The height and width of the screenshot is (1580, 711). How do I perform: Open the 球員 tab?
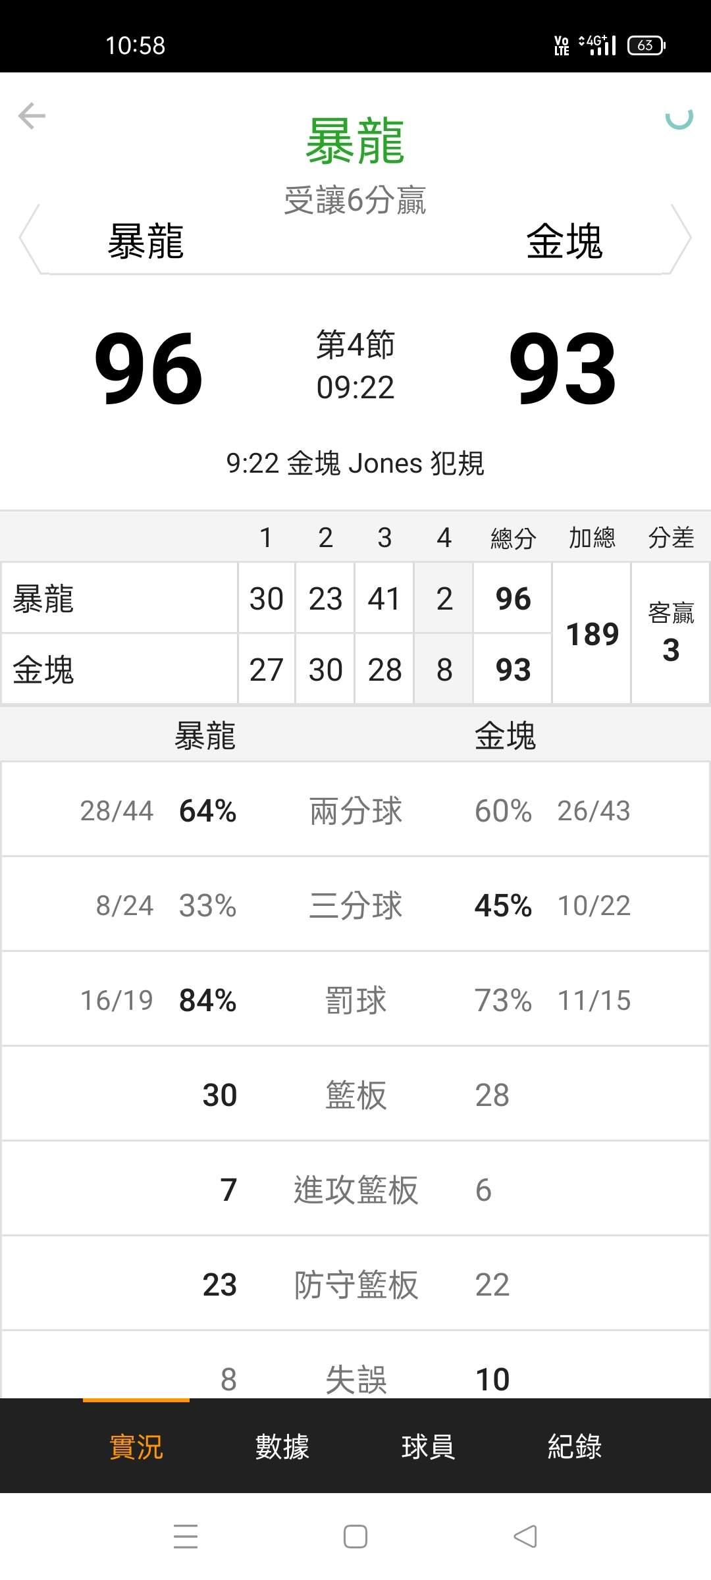point(428,1446)
